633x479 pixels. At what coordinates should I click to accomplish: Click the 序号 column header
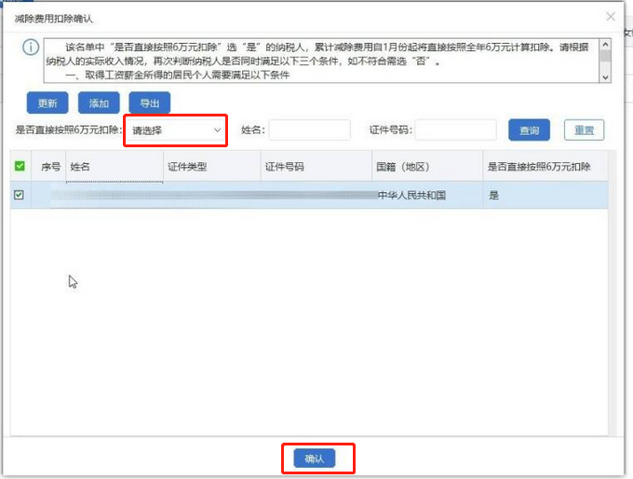coord(50,166)
